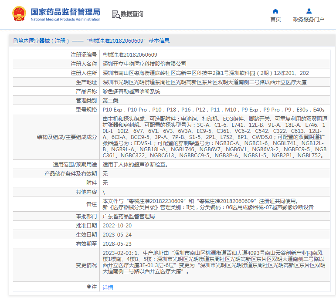Open the 政务服务门户 menu item

coord(309,20)
